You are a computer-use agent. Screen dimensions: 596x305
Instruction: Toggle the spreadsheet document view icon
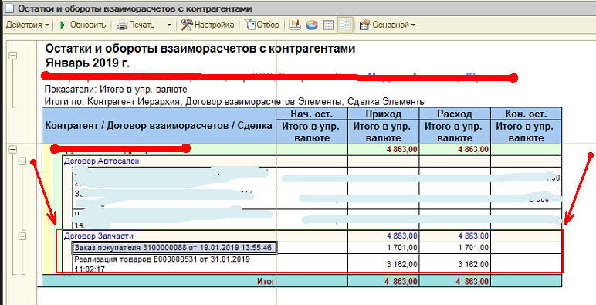345,25
